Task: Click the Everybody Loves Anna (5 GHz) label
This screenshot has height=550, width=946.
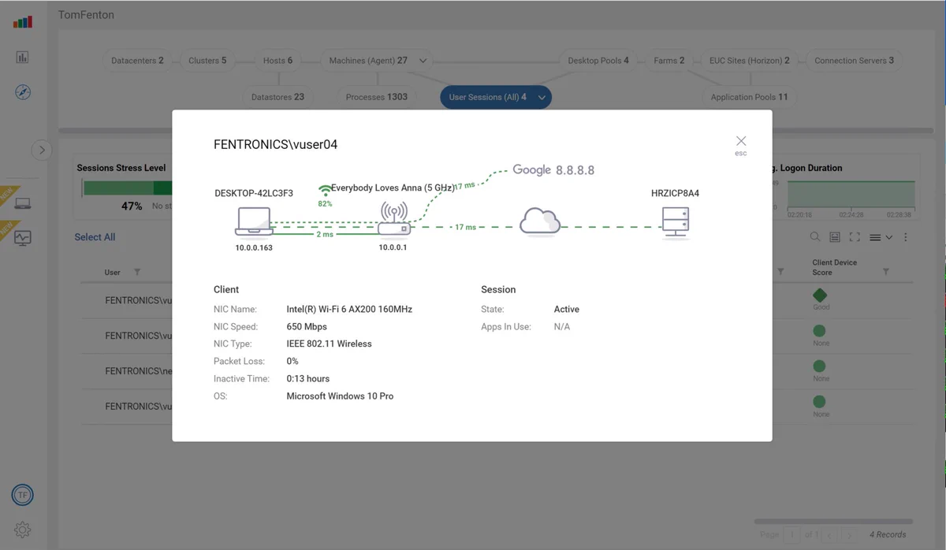Action: [x=393, y=188]
